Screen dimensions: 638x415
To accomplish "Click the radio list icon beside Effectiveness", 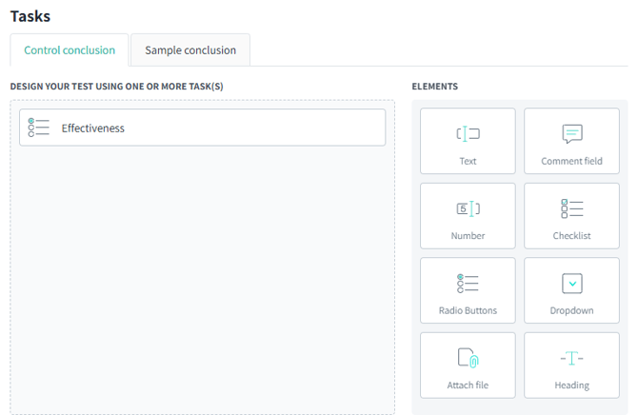I will (39, 128).
